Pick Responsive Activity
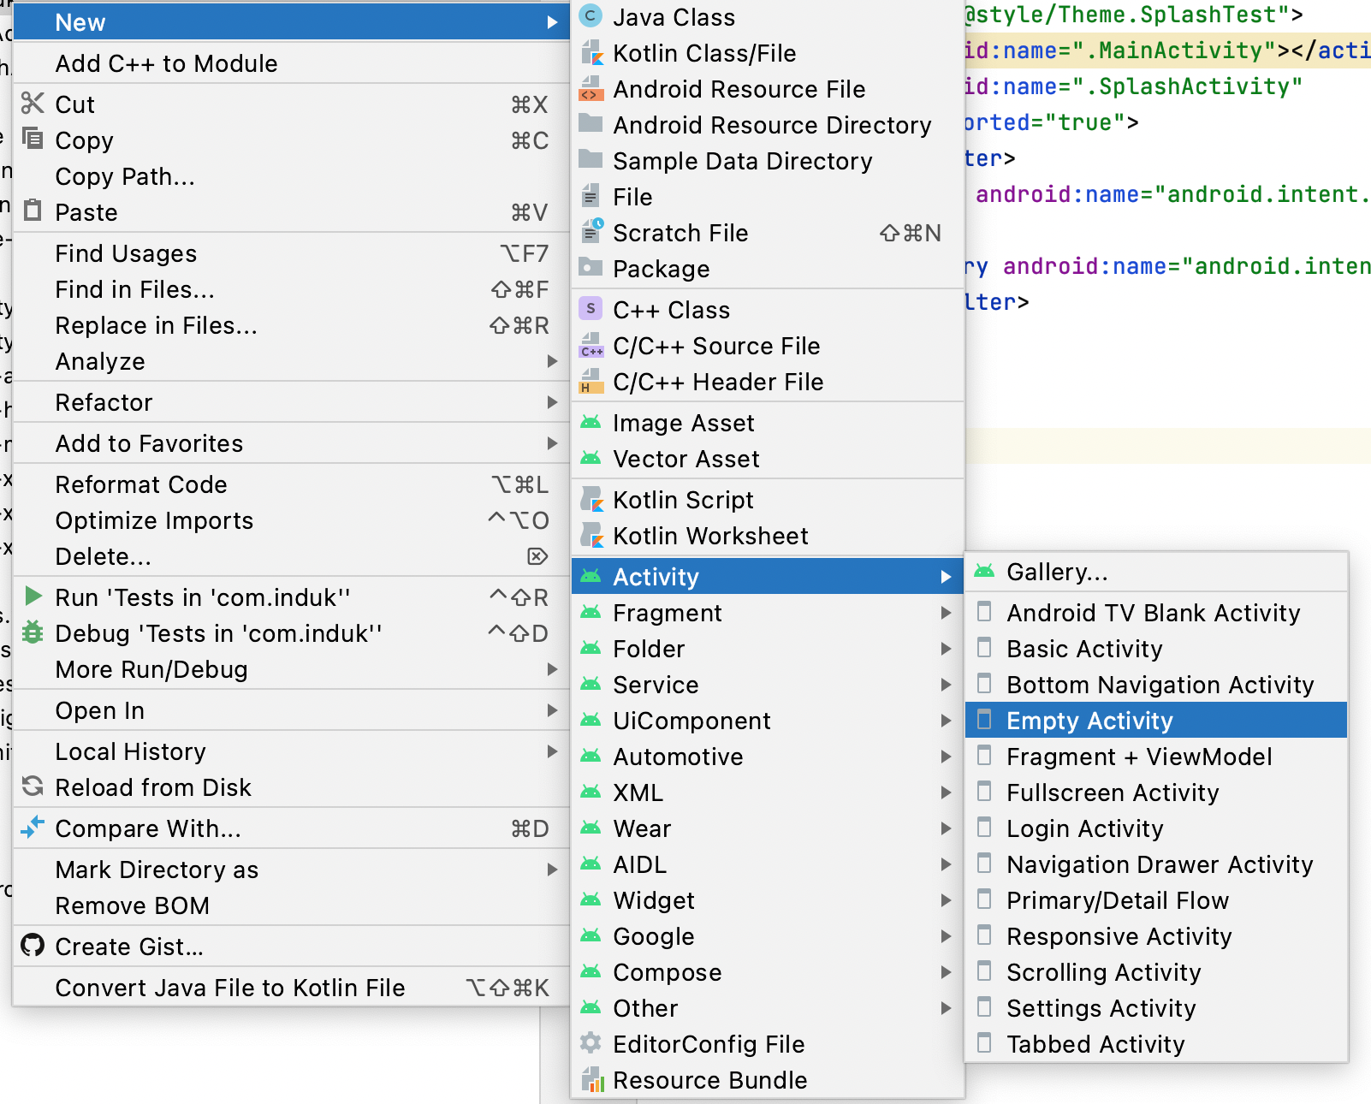Image resolution: width=1371 pixels, height=1104 pixels. click(1156, 936)
